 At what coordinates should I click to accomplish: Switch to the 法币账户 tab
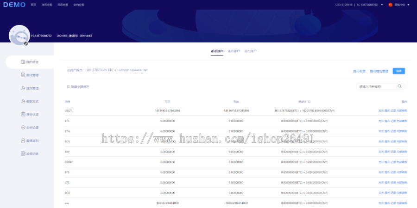point(234,51)
